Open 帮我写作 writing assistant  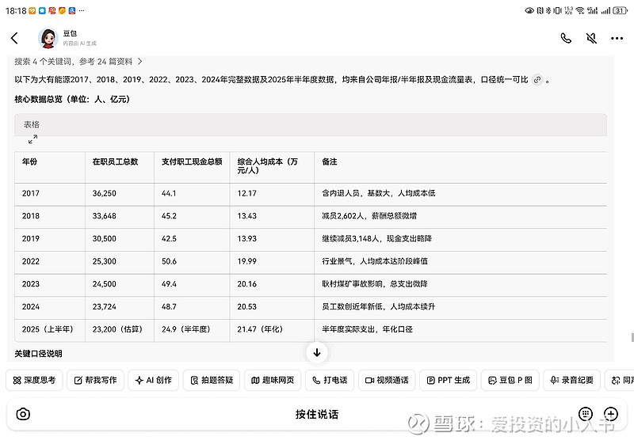(x=95, y=380)
